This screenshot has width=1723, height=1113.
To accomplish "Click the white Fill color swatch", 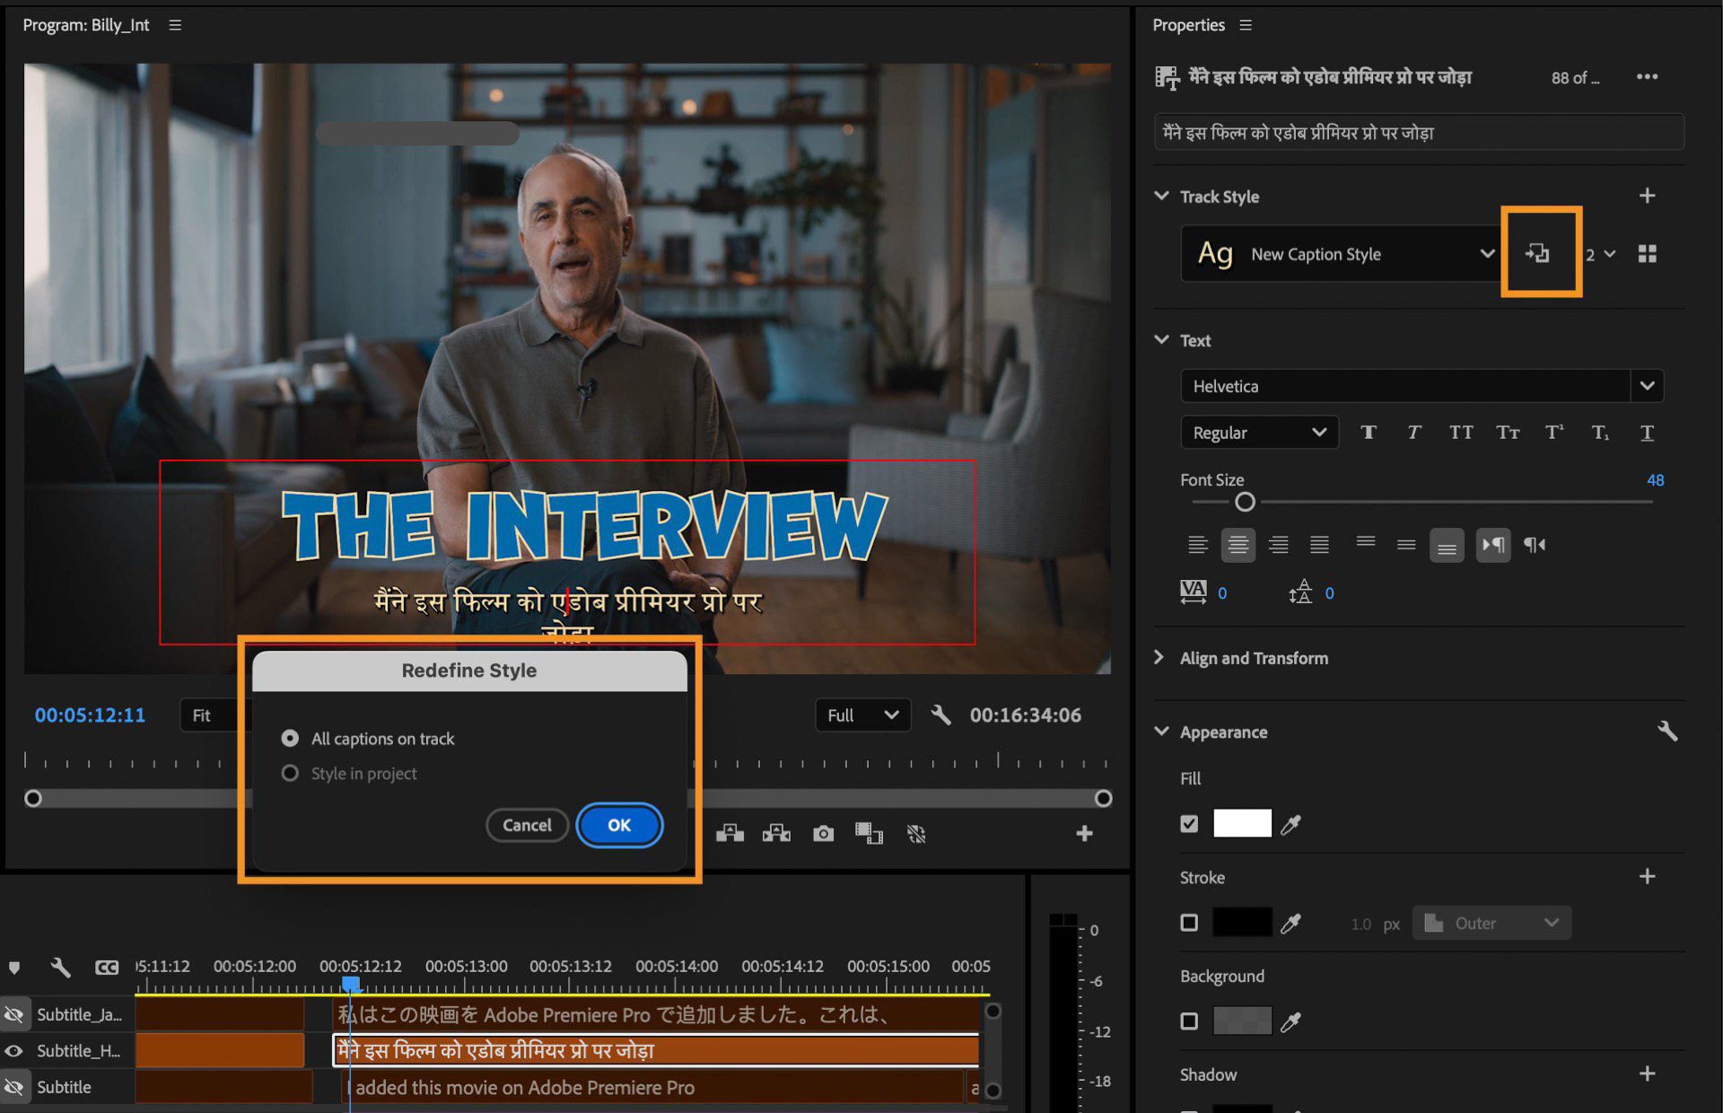I will (x=1242, y=823).
